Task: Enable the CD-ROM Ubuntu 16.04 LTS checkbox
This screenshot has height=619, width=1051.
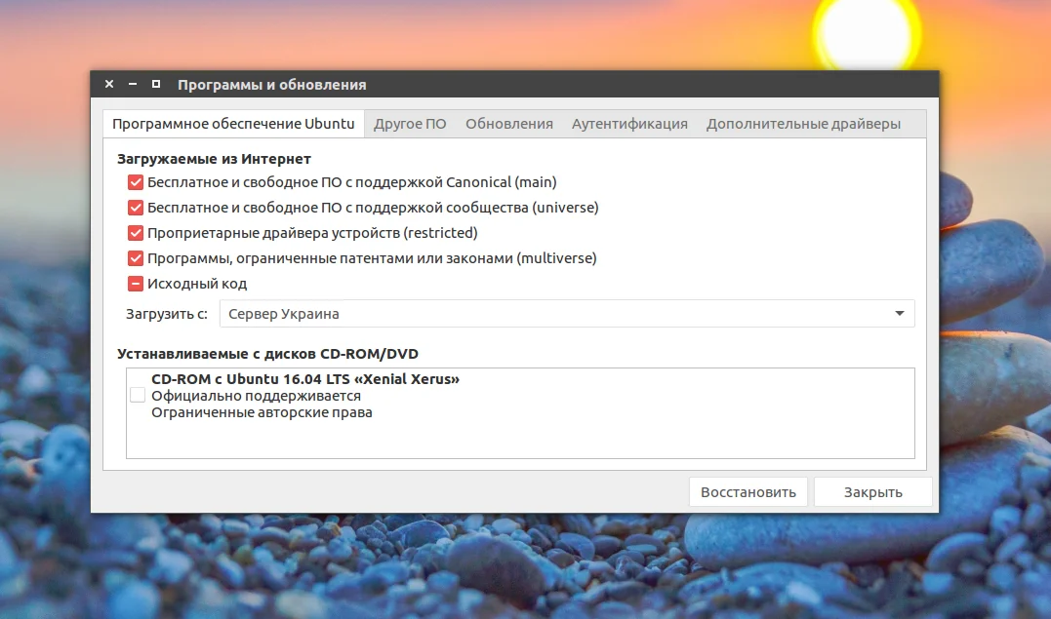Action: click(x=138, y=395)
